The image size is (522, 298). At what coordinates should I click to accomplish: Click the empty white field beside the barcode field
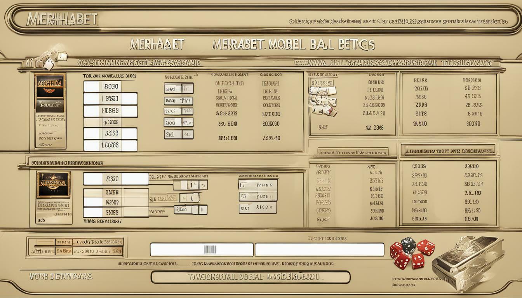319,249
